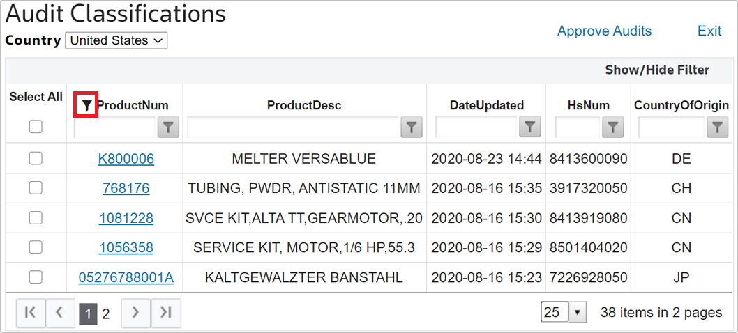This screenshot has width=738, height=333.
Task: Click the Approve Audits link
Action: coord(604,31)
